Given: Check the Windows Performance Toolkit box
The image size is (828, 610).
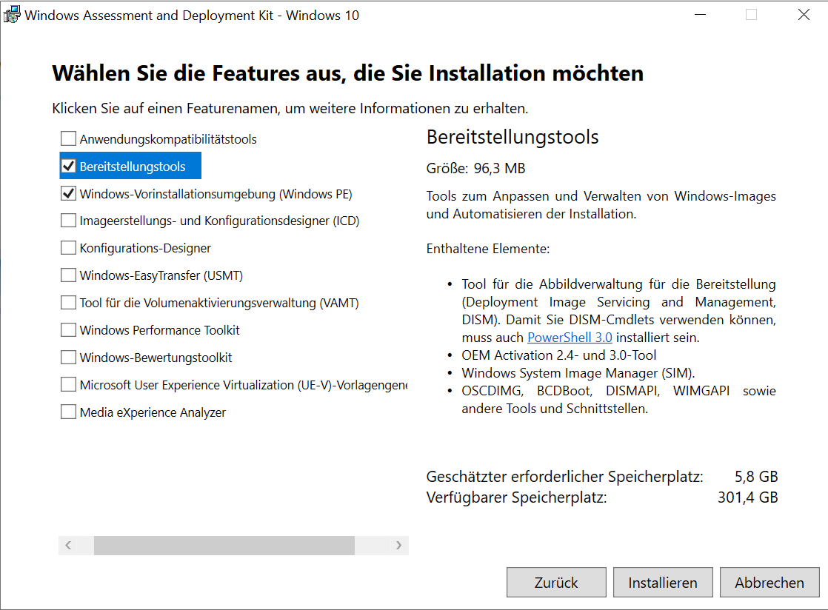Looking at the screenshot, I should (68, 329).
